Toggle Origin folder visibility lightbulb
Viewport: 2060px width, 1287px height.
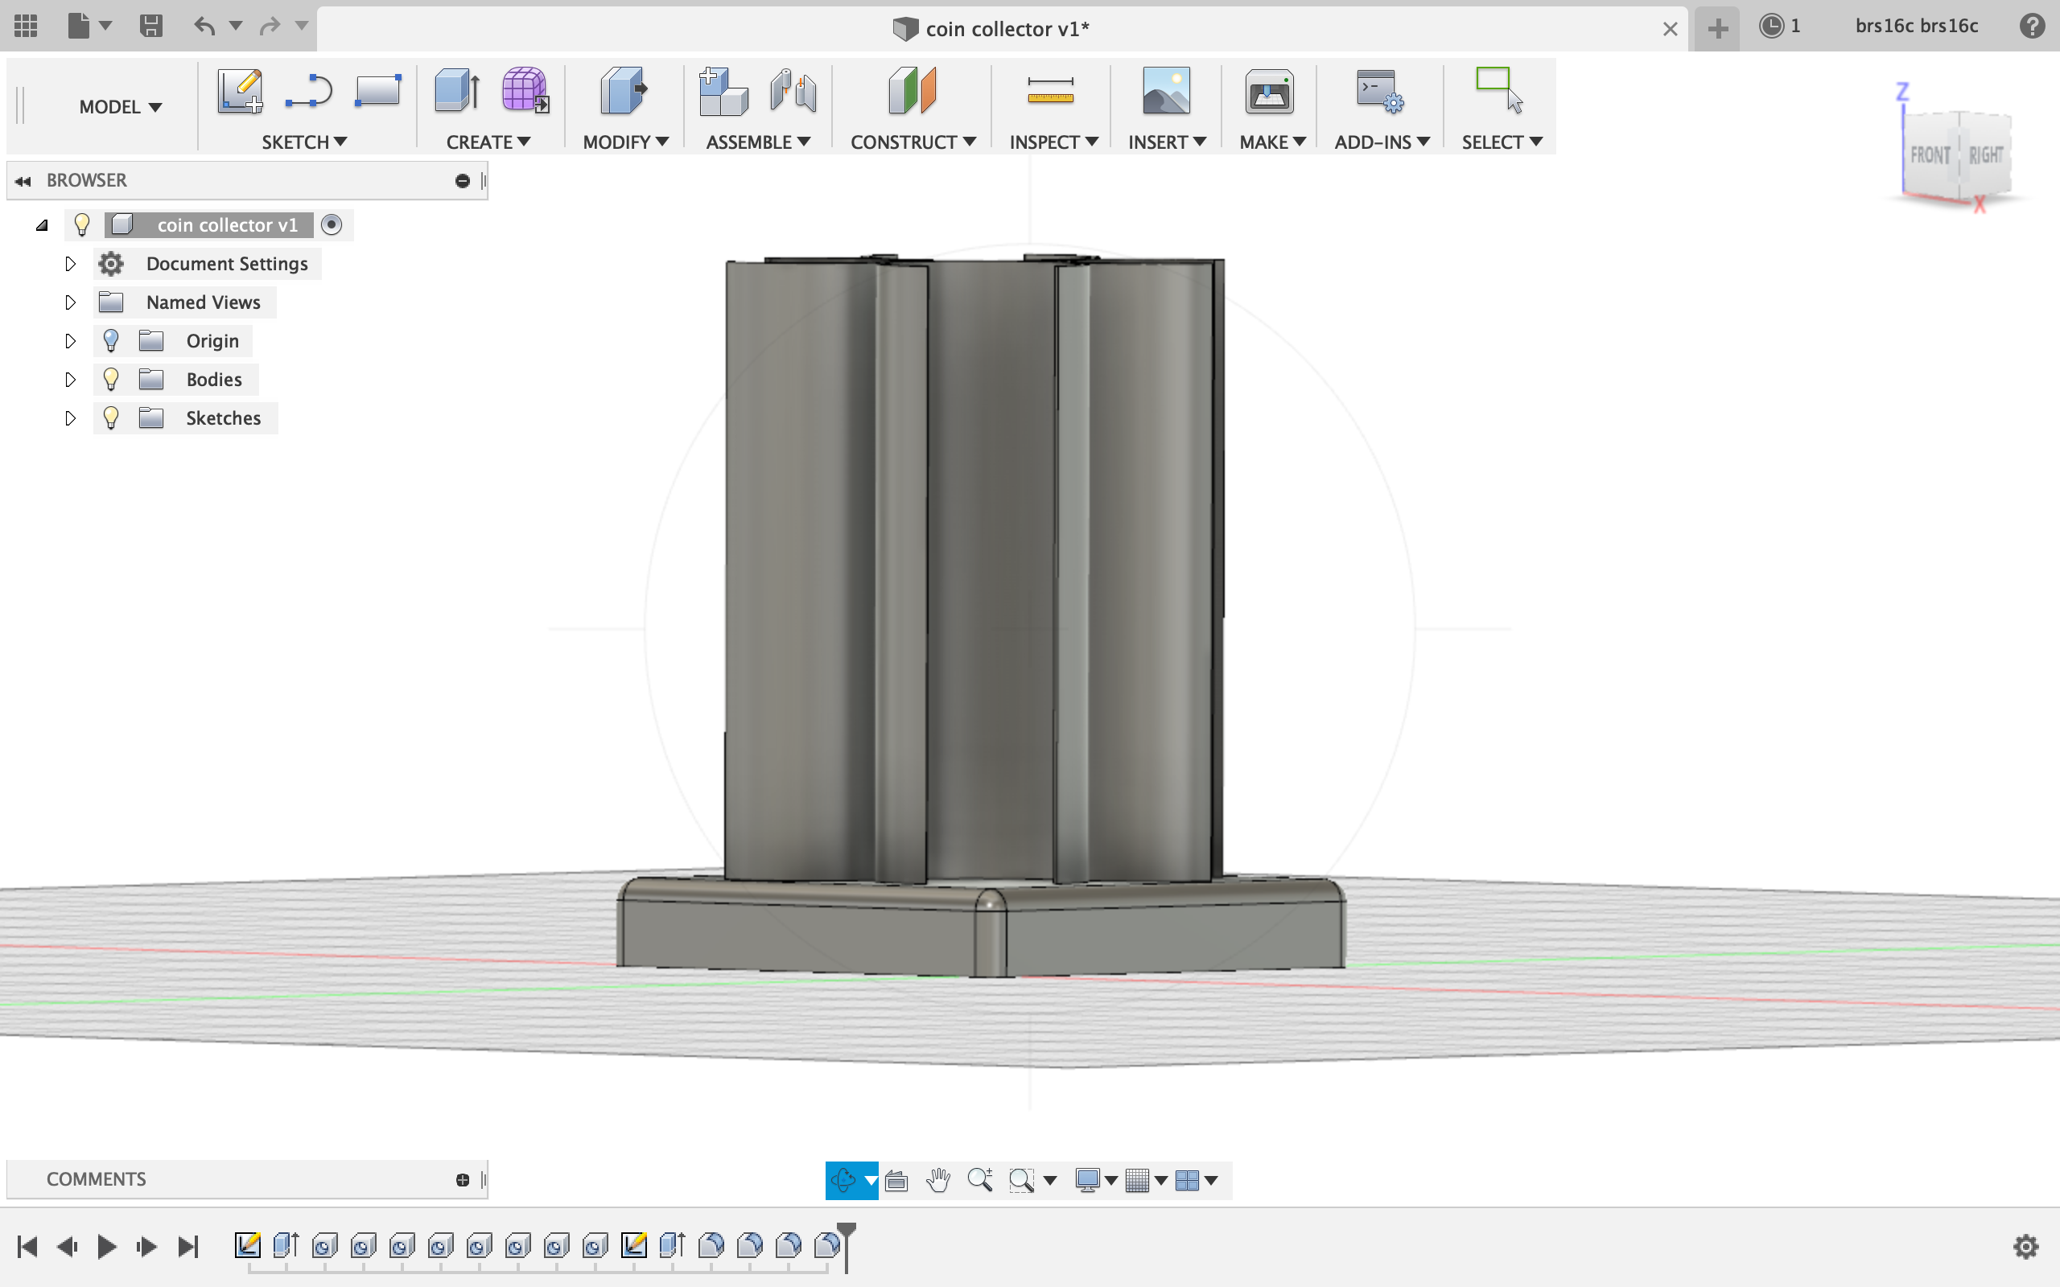point(111,340)
